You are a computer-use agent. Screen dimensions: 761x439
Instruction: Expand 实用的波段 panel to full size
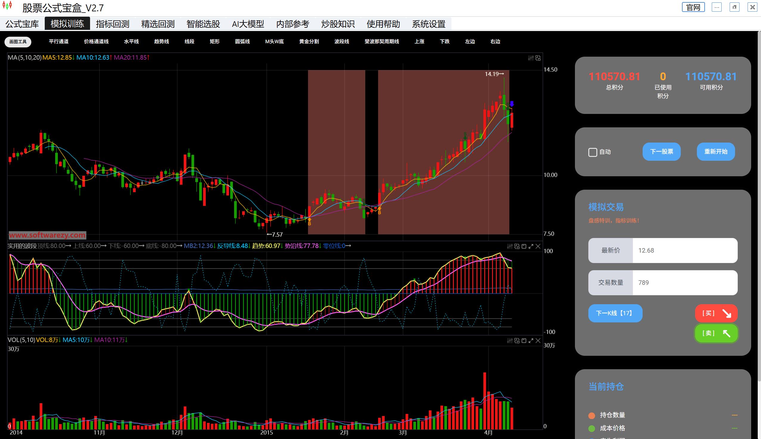tap(531, 246)
